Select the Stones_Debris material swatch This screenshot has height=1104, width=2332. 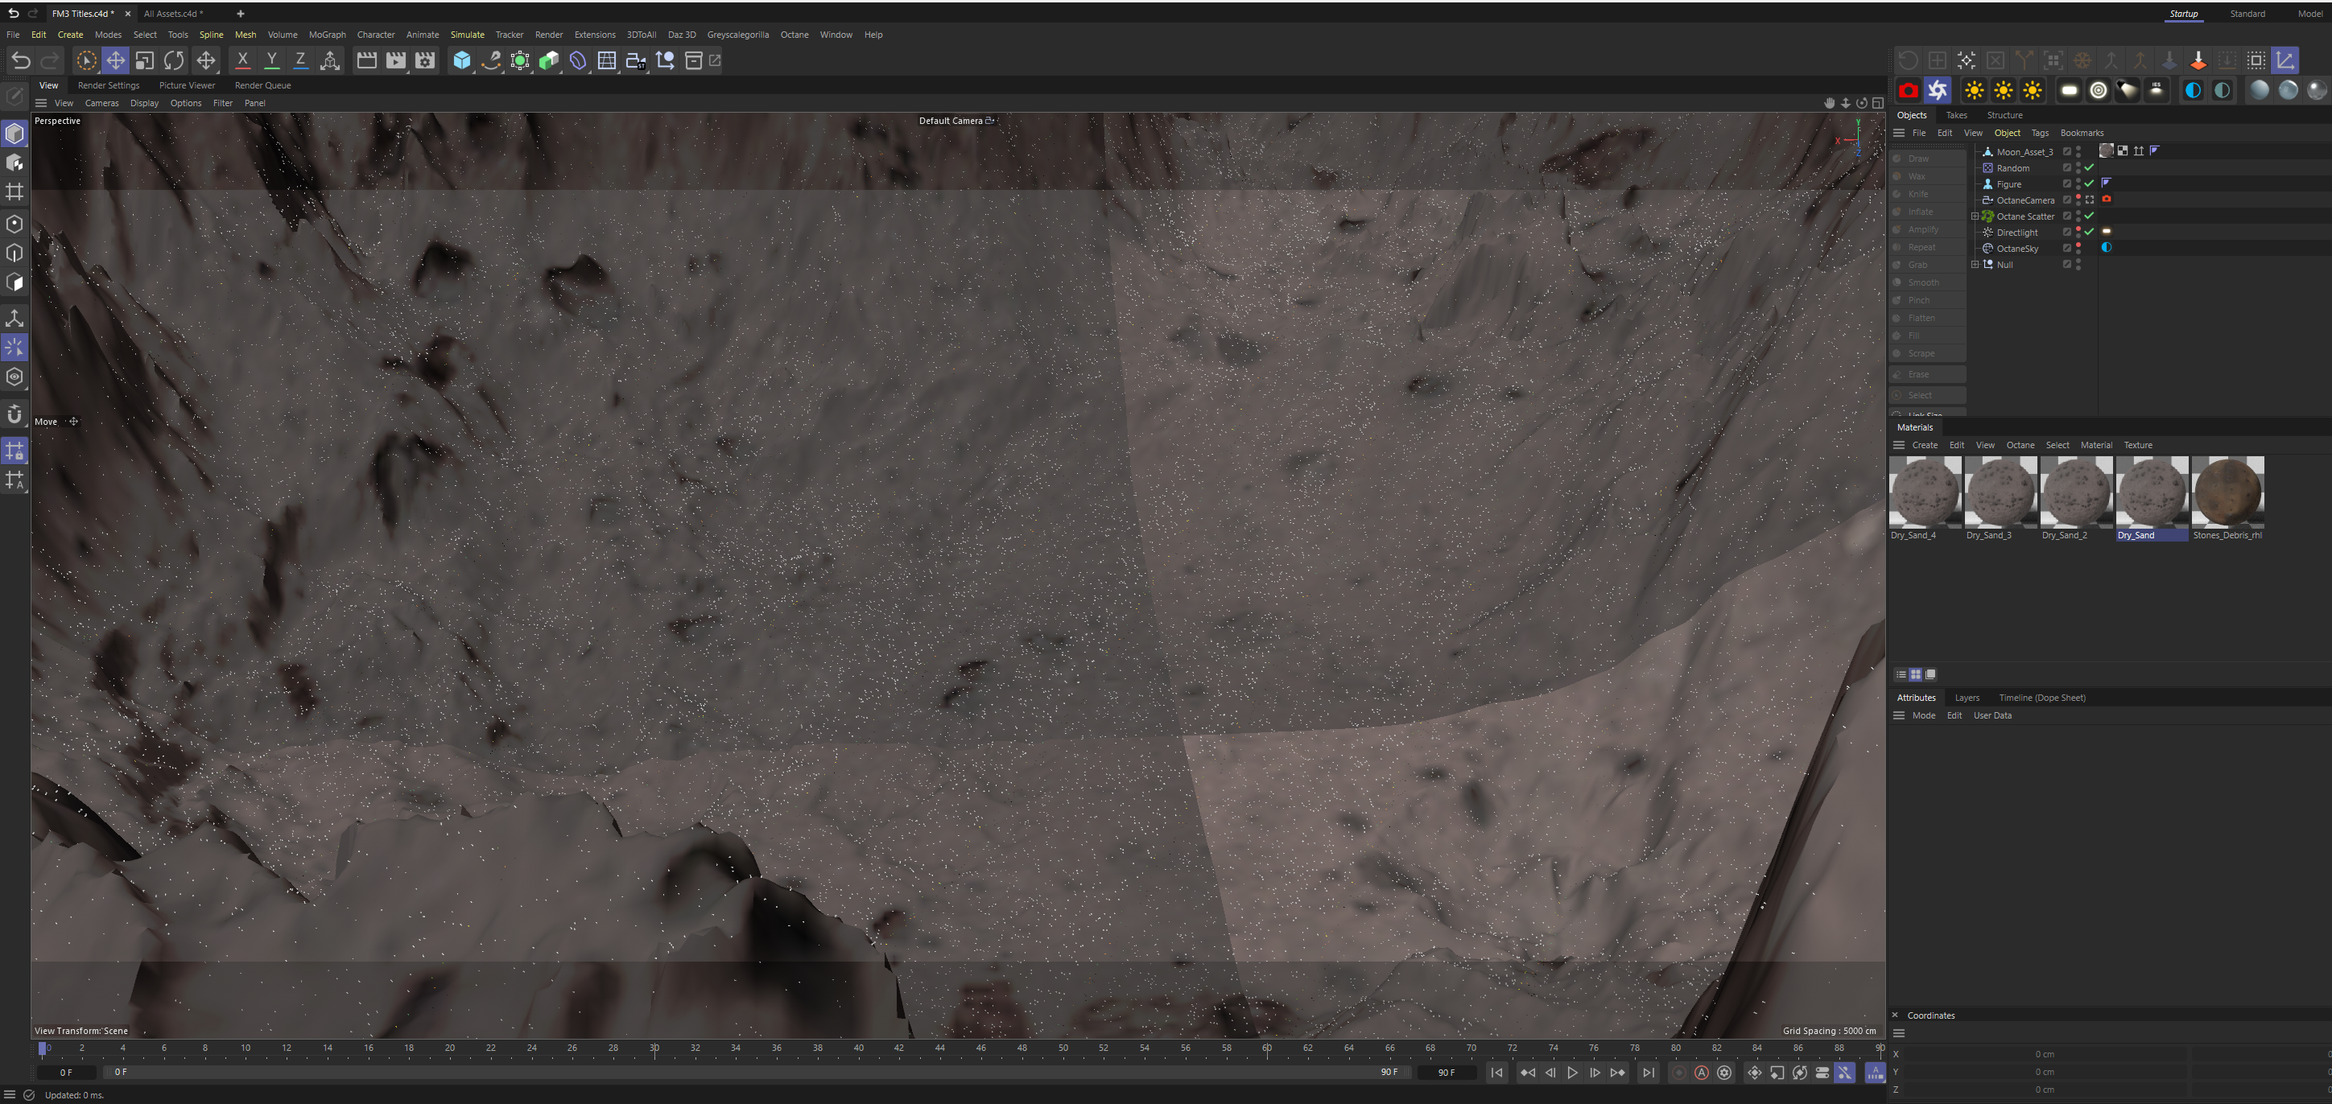[x=2227, y=492]
